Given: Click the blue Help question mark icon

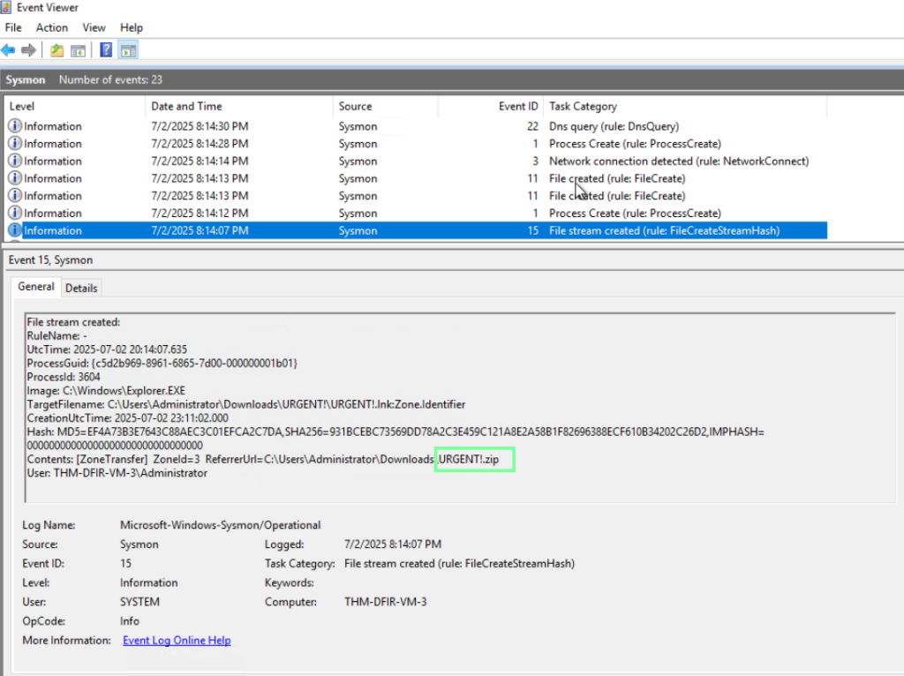Looking at the screenshot, I should (106, 50).
